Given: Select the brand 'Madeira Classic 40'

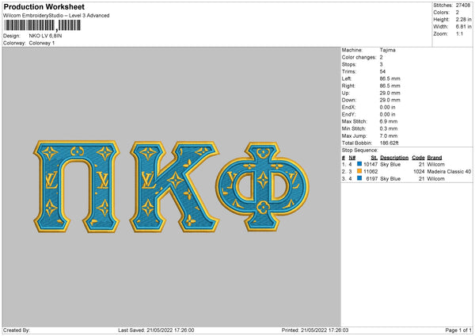Looking at the screenshot, I should [x=449, y=172].
